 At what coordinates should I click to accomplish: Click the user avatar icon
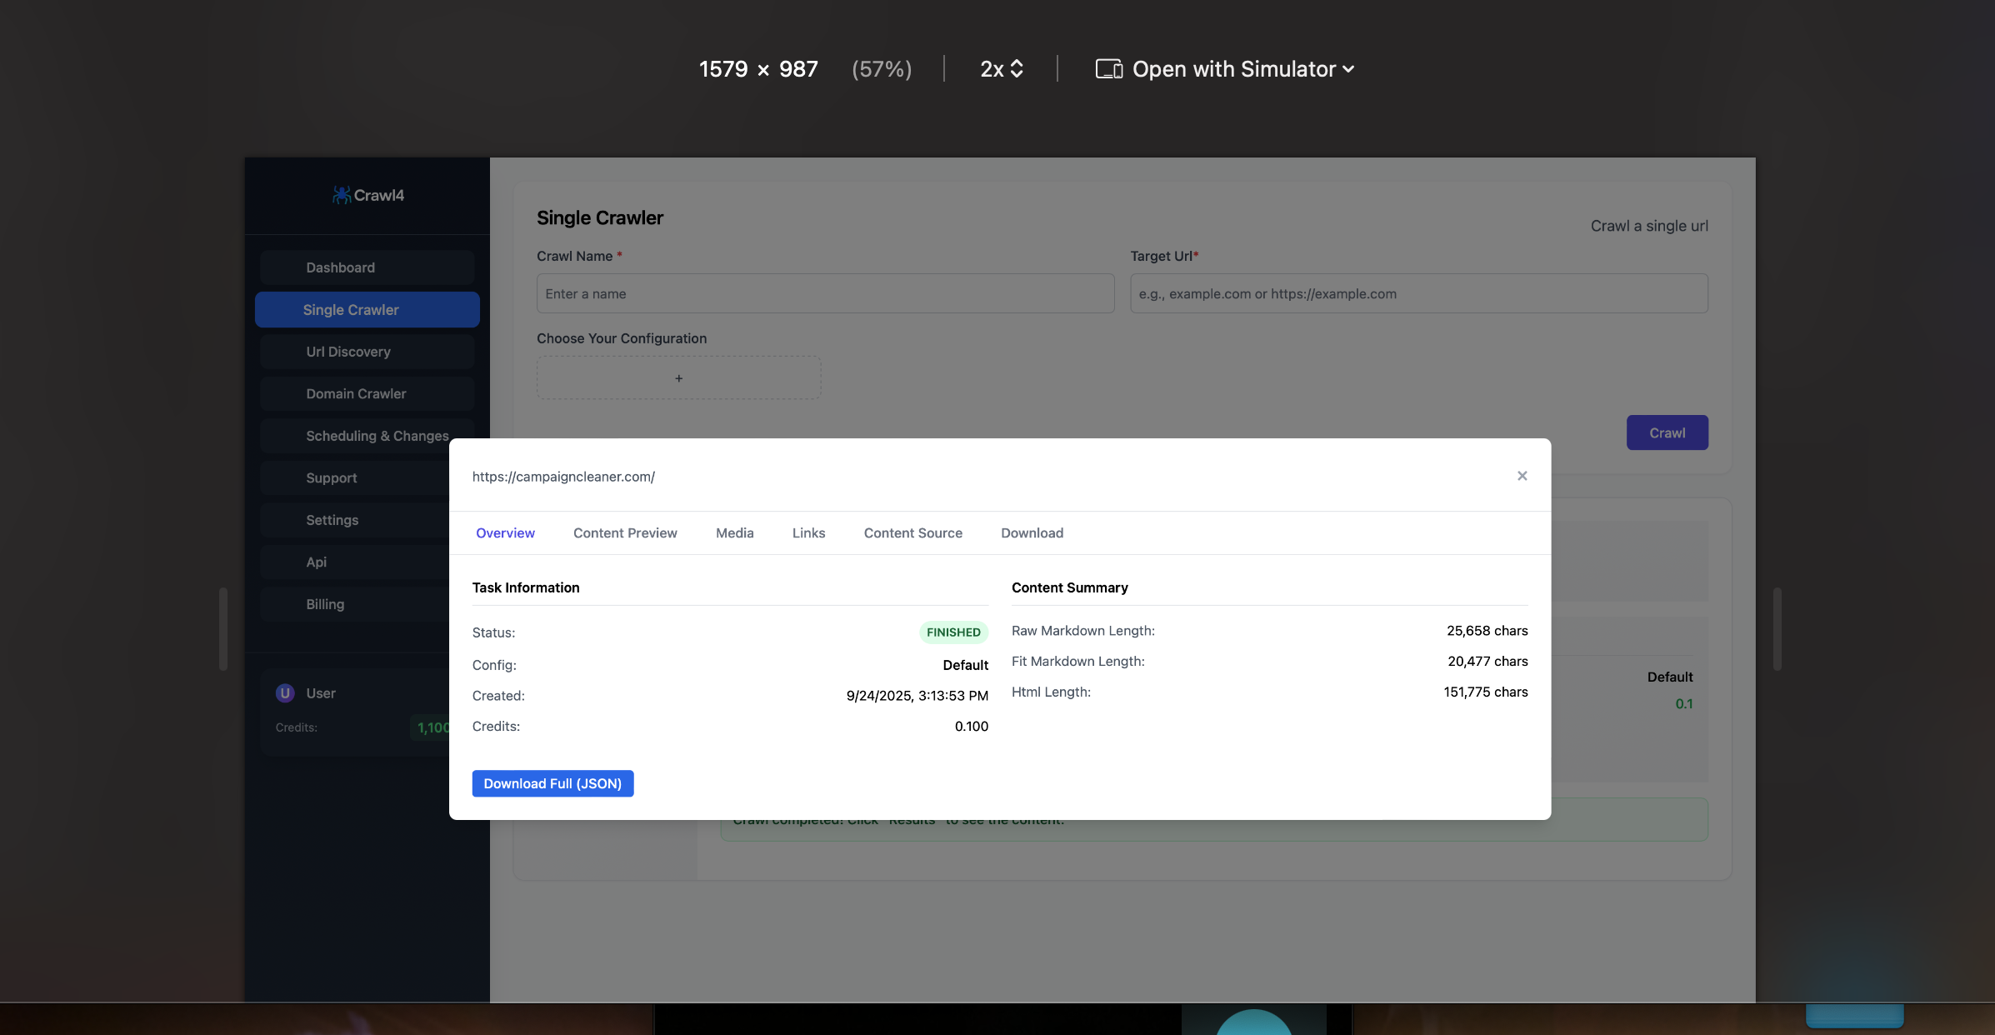point(284,692)
